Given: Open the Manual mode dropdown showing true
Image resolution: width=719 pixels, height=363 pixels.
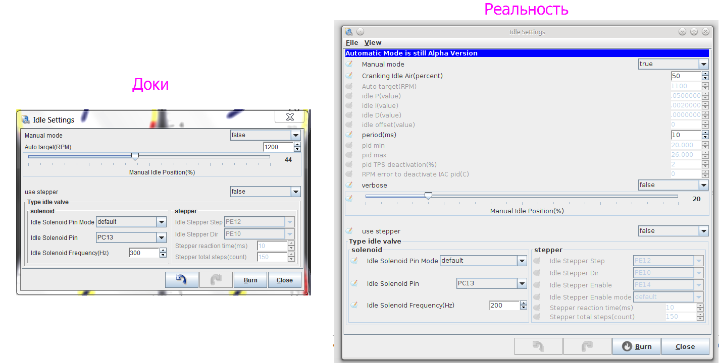Looking at the screenshot, I should coord(674,64).
